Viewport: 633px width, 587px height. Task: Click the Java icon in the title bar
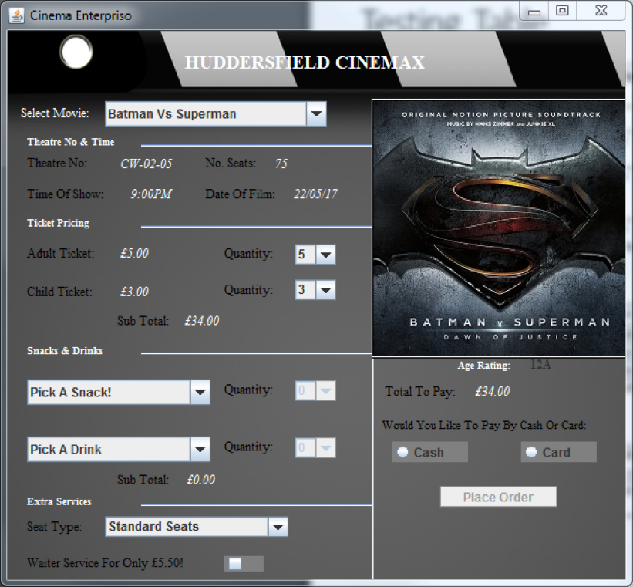pyautogui.click(x=16, y=15)
